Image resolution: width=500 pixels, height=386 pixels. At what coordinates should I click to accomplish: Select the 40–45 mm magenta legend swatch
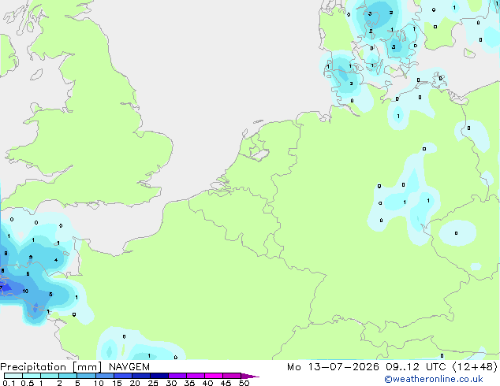[214, 376]
